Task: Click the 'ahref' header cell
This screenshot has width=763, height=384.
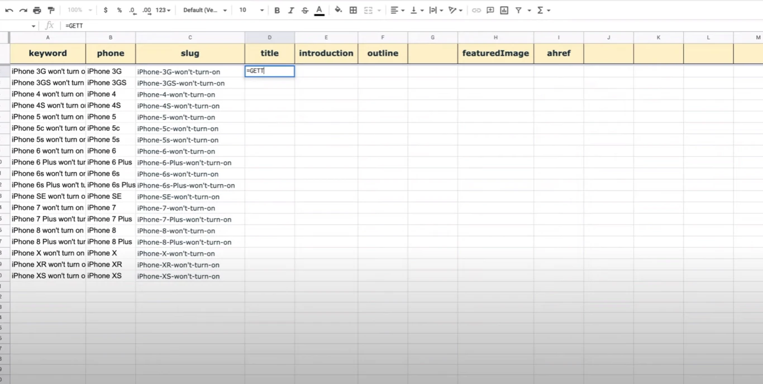Action: click(x=559, y=54)
